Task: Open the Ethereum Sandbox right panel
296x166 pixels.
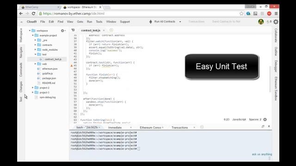Action: 276,89
